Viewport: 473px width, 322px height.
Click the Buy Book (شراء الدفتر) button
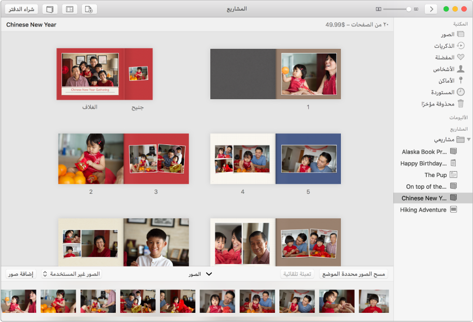21,9
